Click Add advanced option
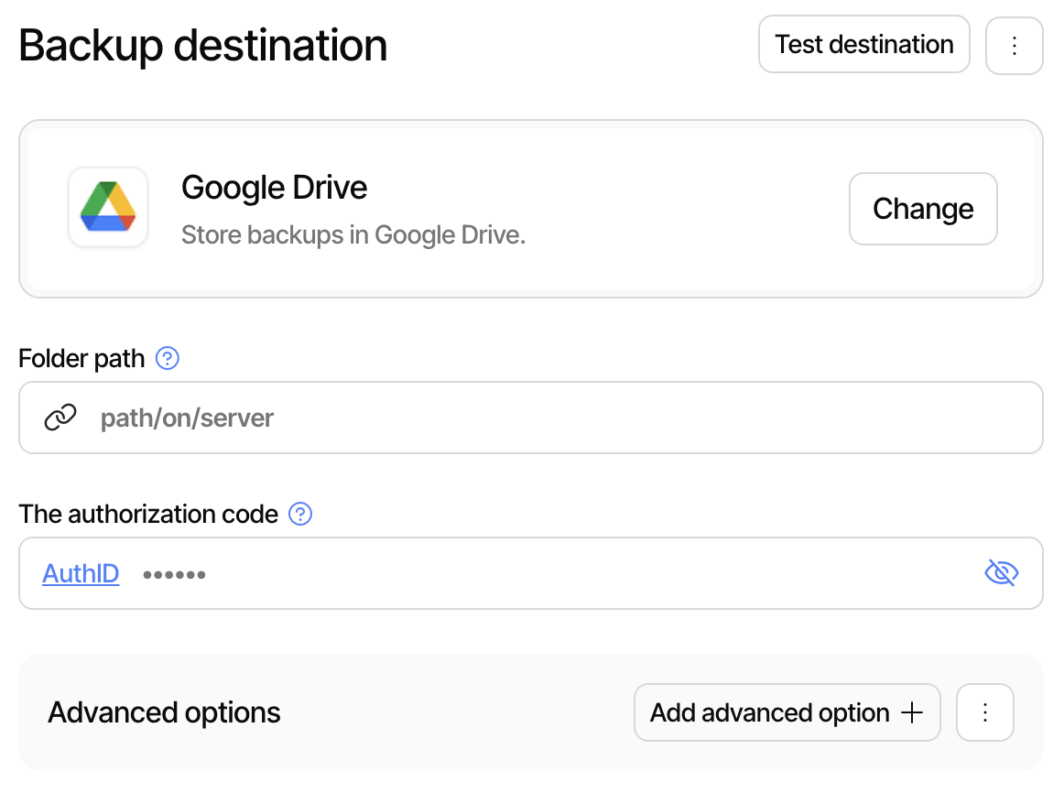This screenshot has width=1064, height=793. pyautogui.click(x=787, y=712)
